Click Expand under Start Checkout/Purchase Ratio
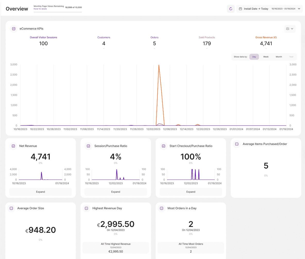The width and height of the screenshot is (305, 259). [191, 192]
